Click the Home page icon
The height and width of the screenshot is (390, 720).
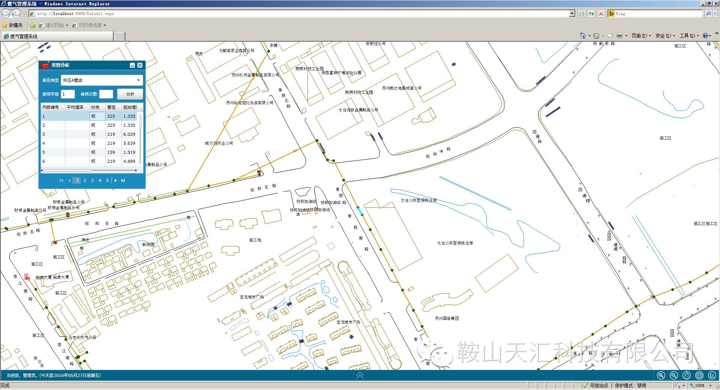coord(582,36)
